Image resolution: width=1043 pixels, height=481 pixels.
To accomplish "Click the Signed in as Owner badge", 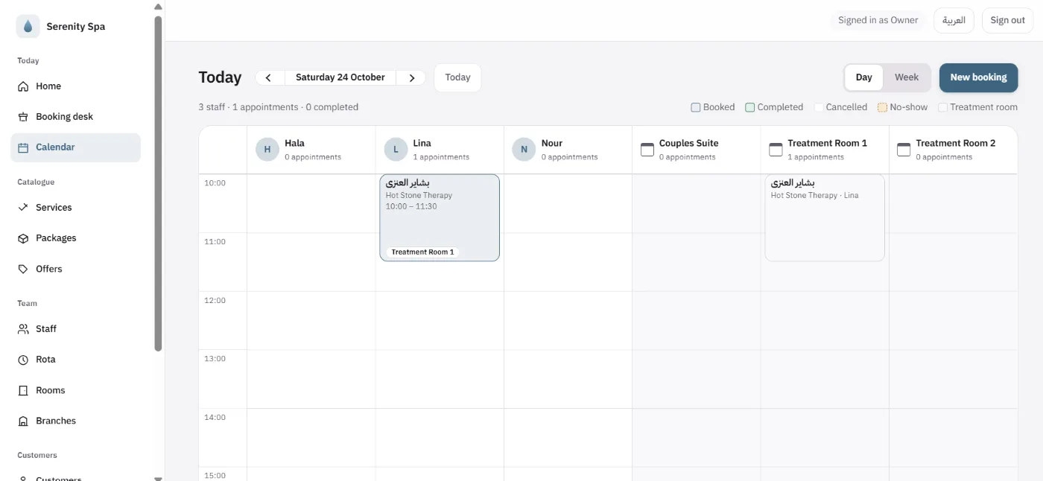I will coord(878,20).
